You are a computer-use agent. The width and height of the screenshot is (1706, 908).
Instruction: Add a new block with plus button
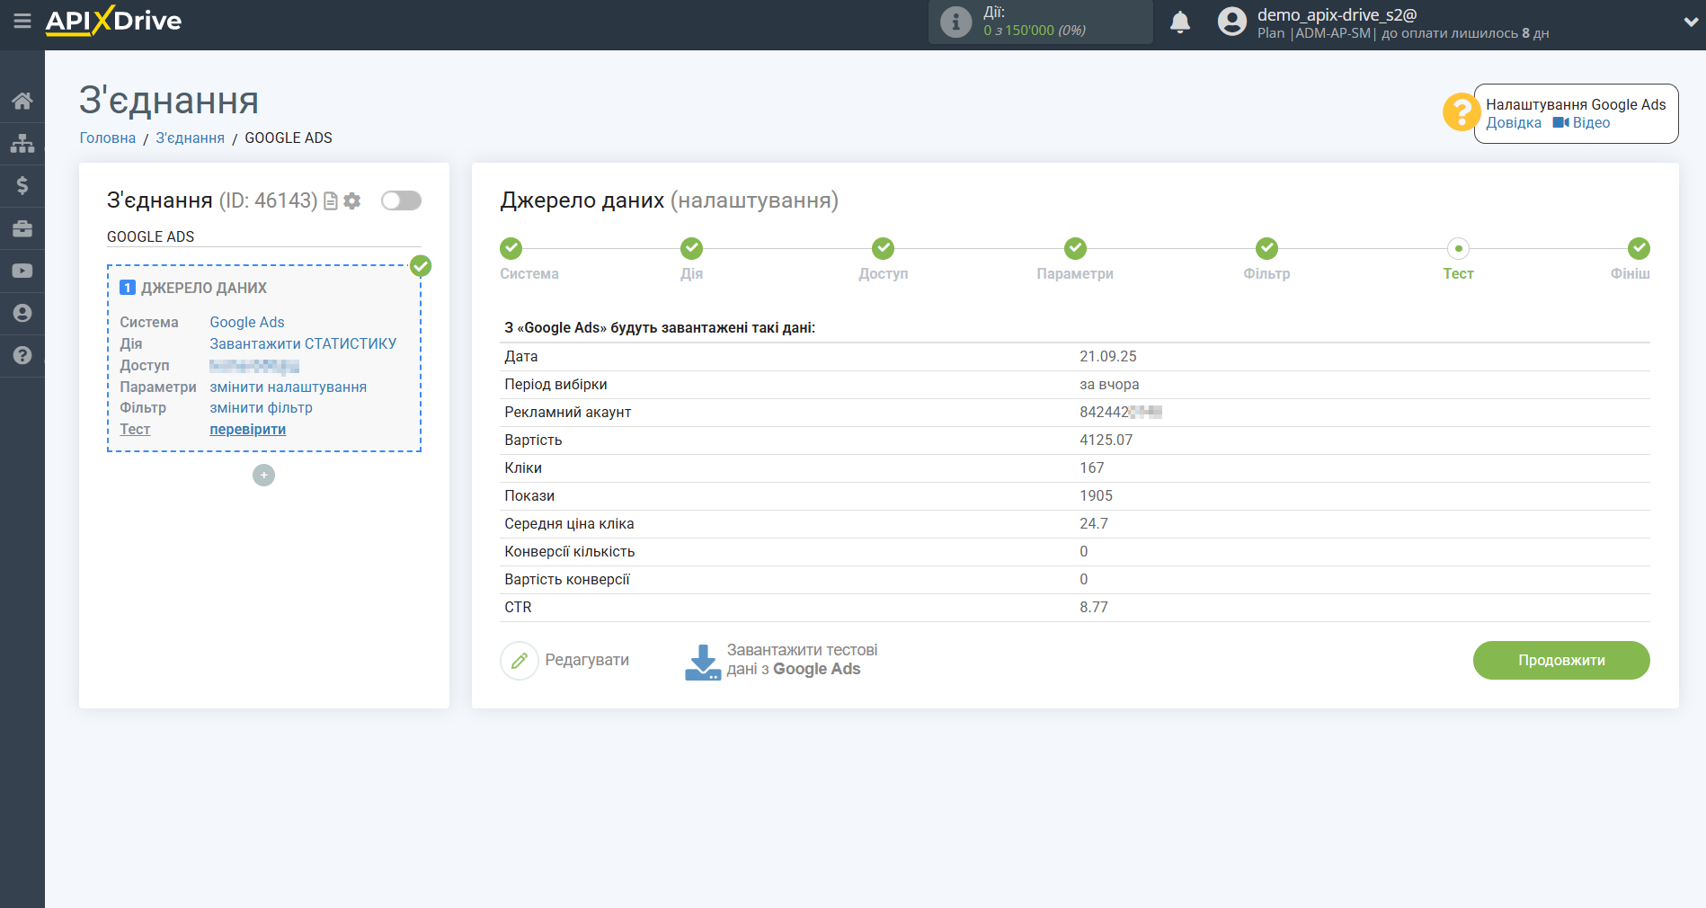pos(263,476)
